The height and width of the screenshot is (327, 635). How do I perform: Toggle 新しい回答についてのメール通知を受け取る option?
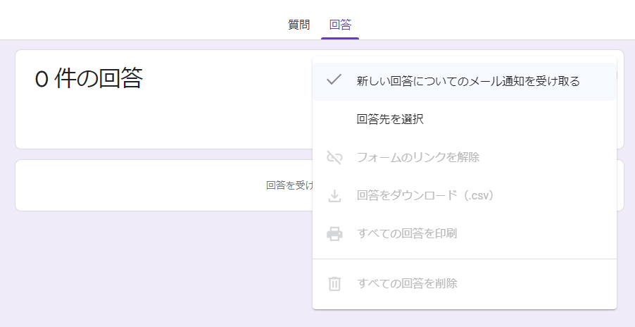(465, 82)
